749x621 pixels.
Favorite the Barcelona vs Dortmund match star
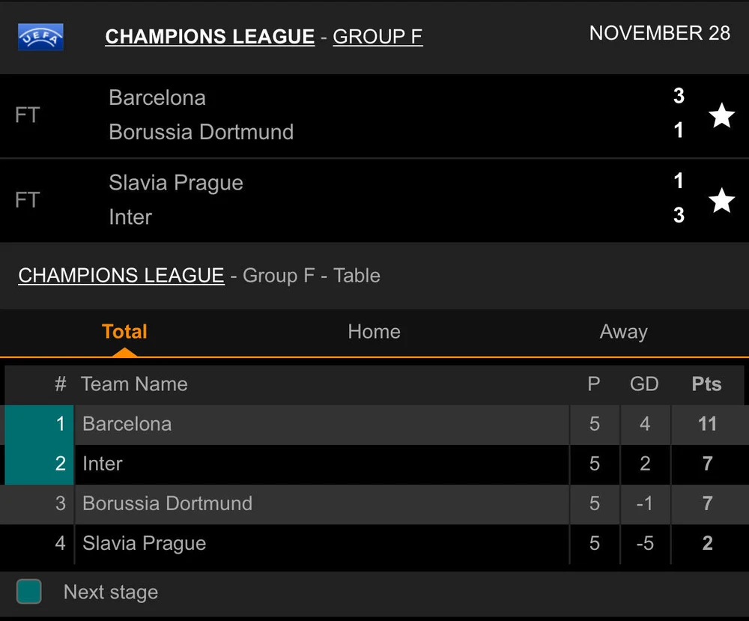tap(721, 115)
